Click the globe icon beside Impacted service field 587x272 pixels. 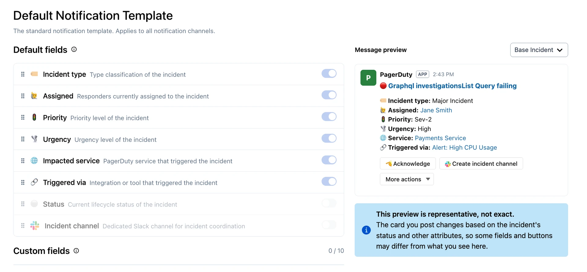tap(34, 161)
